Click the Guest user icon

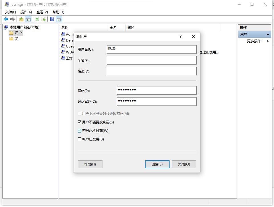[x=63, y=46]
